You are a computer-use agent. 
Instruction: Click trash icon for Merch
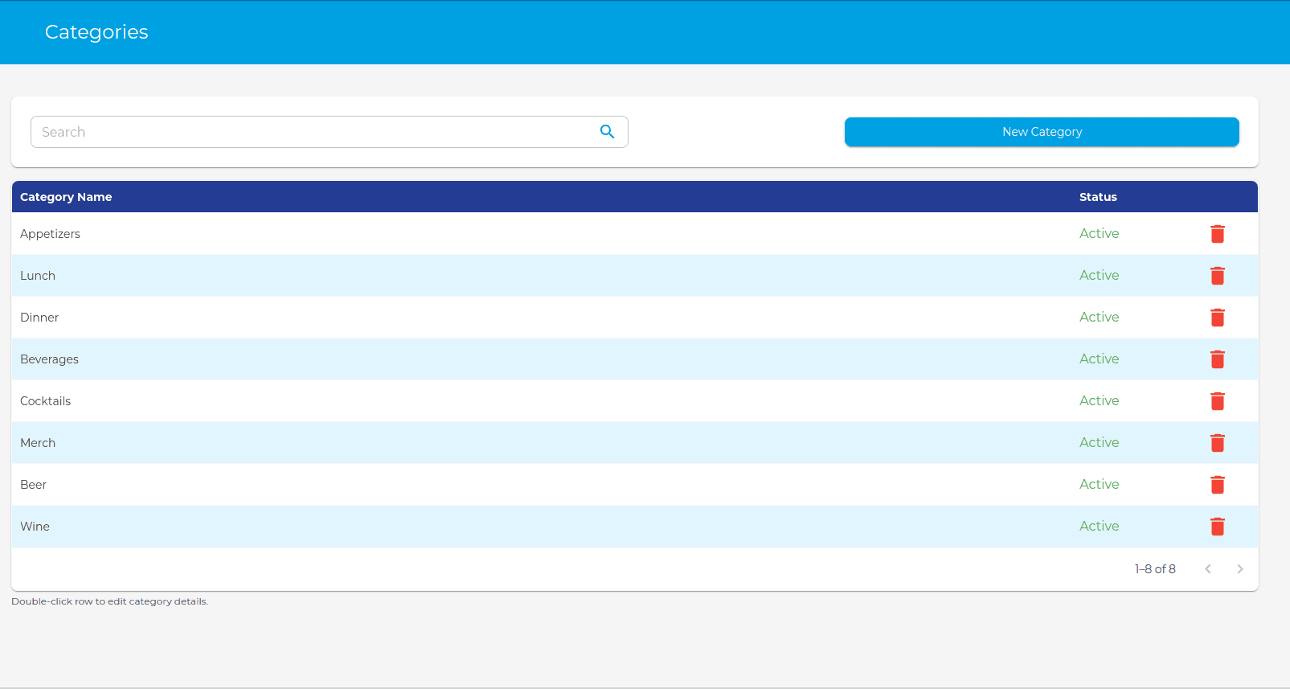1217,443
